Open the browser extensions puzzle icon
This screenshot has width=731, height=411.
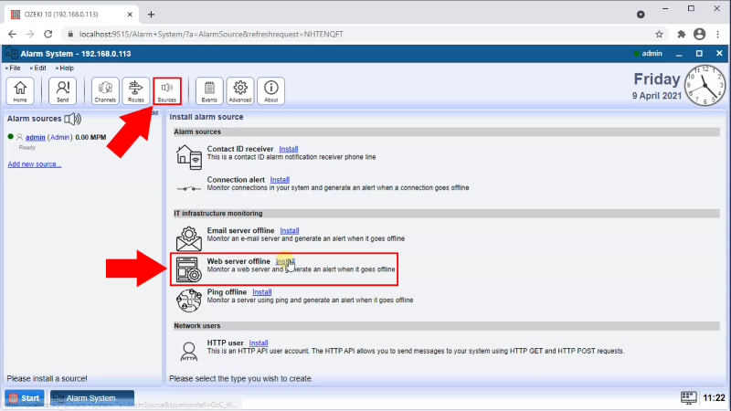point(681,34)
